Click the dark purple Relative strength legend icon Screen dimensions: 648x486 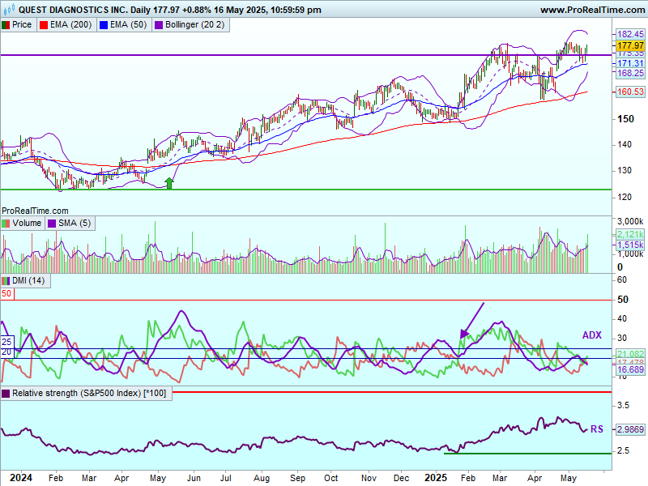click(x=6, y=394)
